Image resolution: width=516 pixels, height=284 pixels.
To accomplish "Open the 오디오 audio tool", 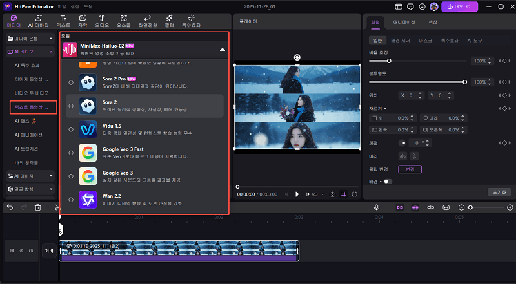I will (102, 21).
